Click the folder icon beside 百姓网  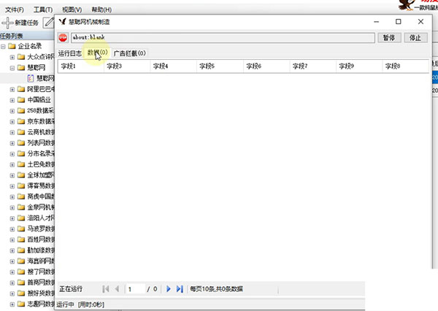pyautogui.click(x=21, y=239)
